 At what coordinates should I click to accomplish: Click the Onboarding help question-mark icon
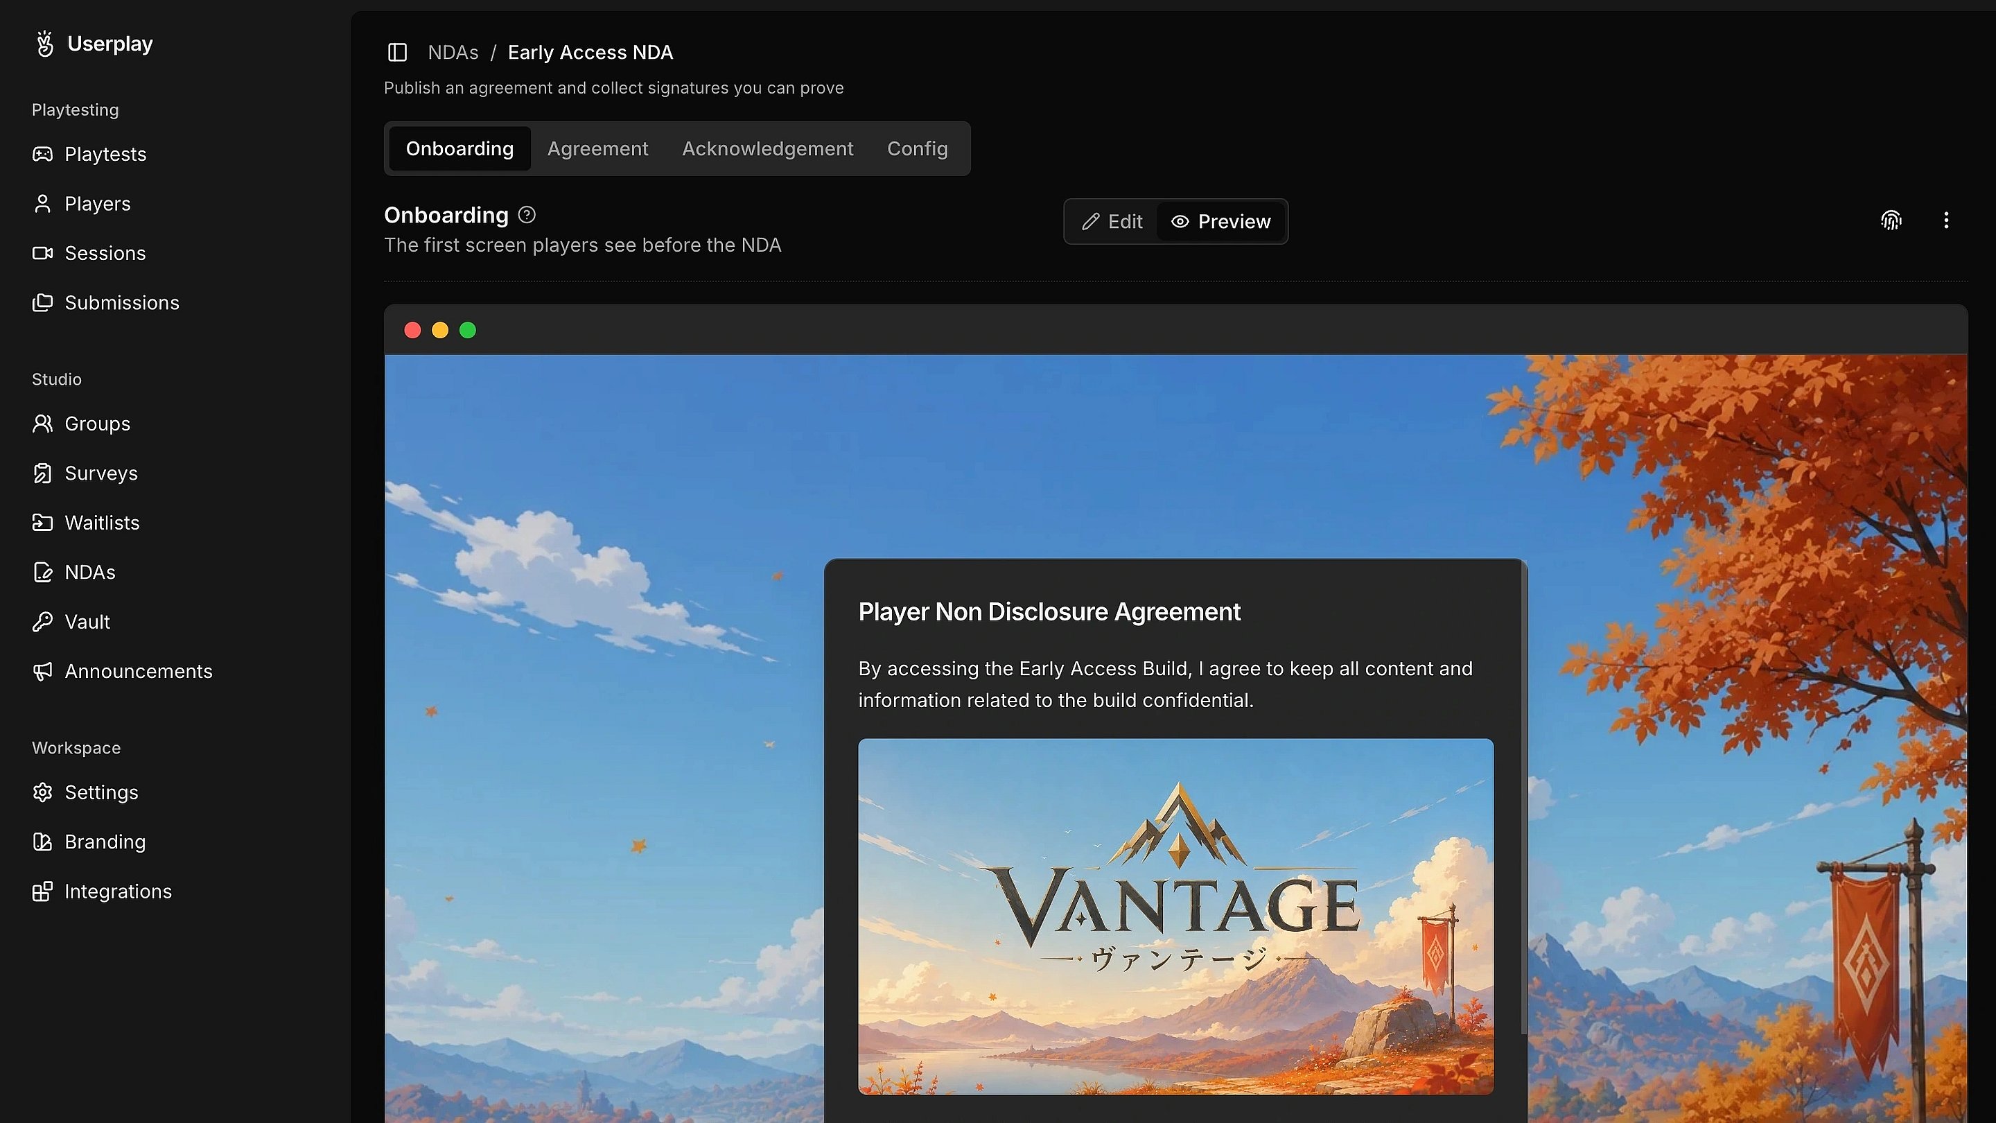(527, 215)
